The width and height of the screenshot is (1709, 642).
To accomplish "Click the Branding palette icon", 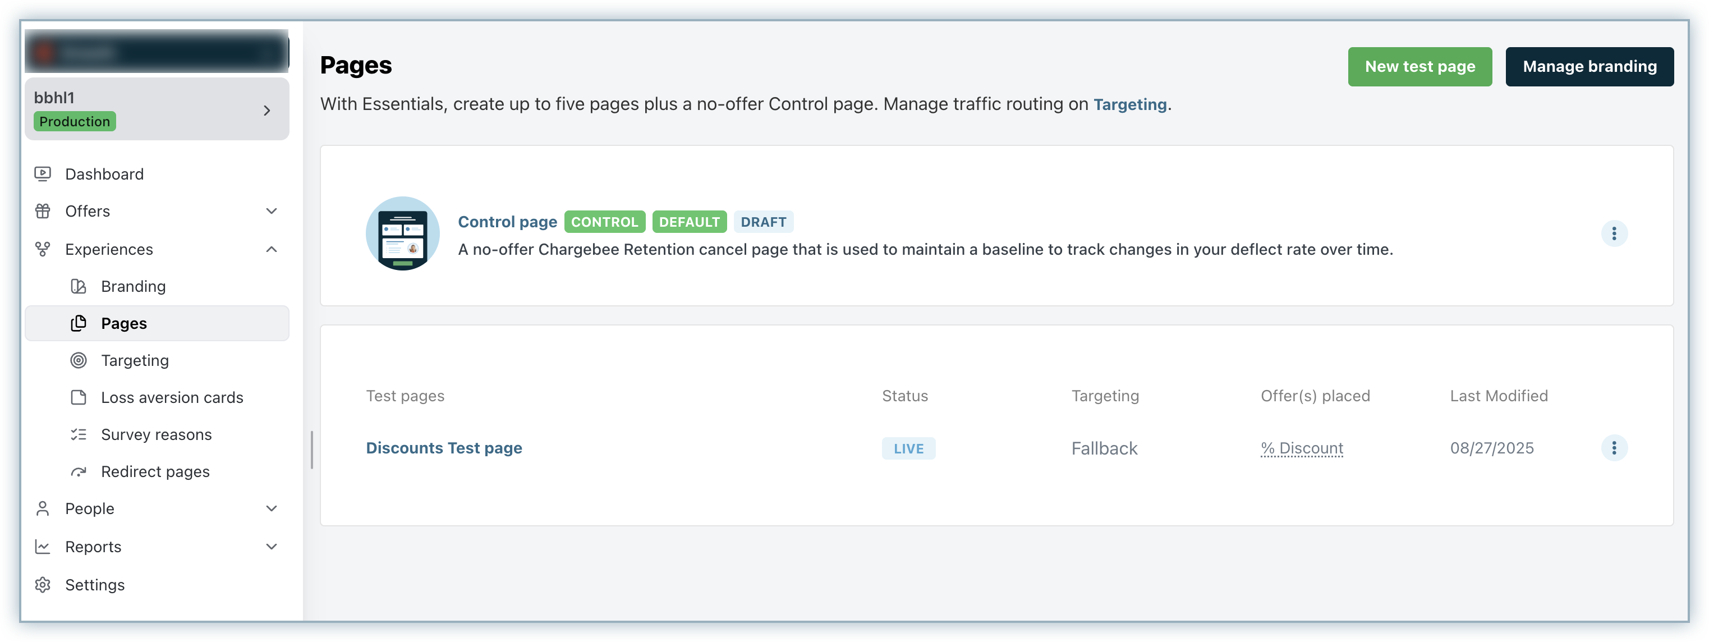I will [x=79, y=286].
